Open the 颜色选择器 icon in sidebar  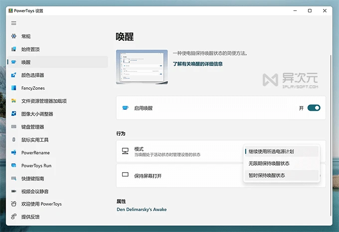pos(14,75)
